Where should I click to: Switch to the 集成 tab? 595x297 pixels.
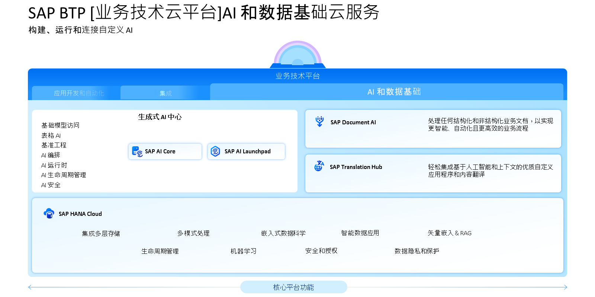point(165,93)
